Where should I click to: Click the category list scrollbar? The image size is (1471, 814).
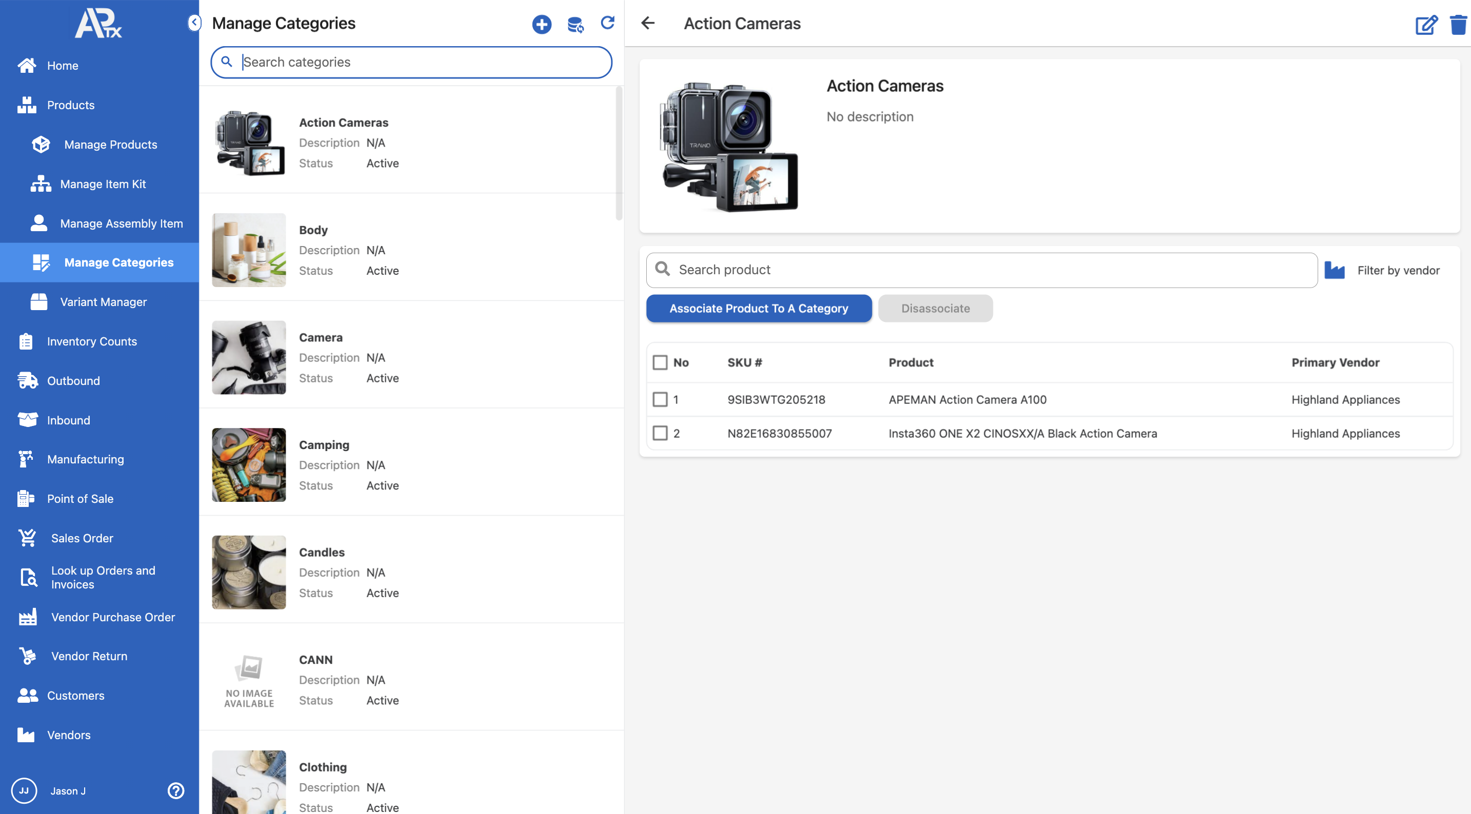pos(619,154)
